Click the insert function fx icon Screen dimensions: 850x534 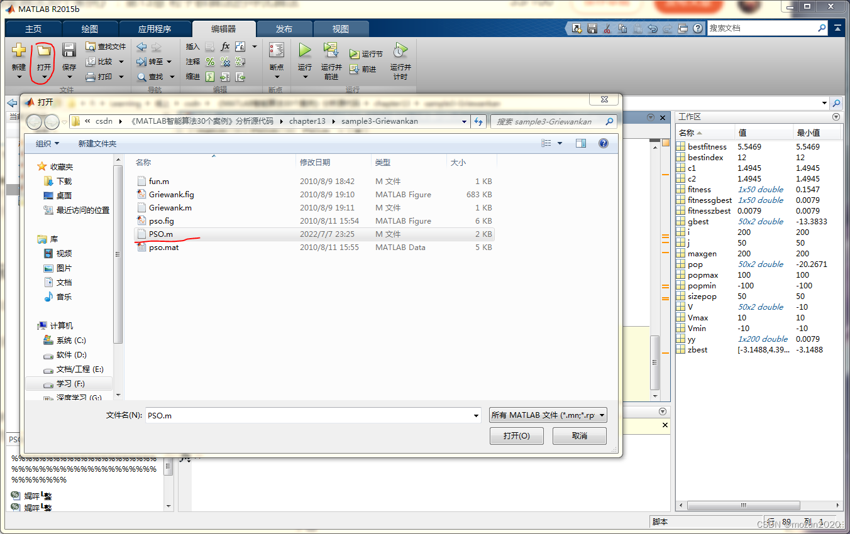coord(225,46)
